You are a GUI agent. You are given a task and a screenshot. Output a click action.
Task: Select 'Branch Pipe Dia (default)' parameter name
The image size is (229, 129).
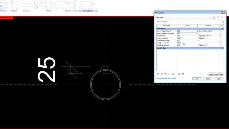tap(165, 33)
